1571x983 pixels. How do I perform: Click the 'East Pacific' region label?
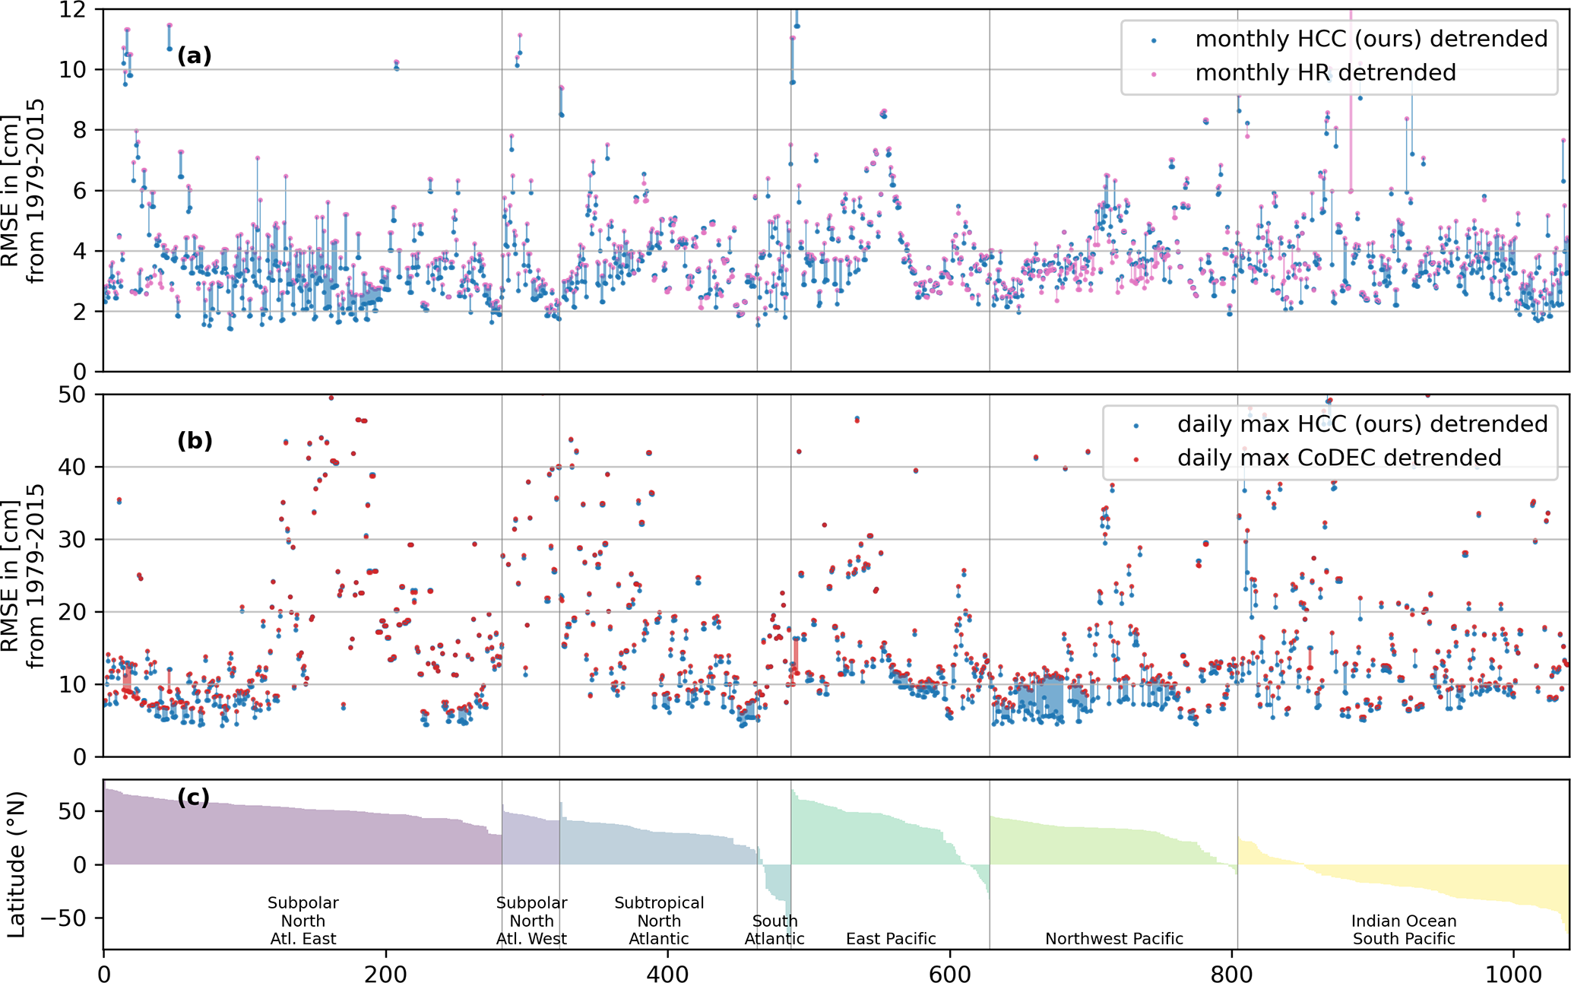click(x=891, y=939)
